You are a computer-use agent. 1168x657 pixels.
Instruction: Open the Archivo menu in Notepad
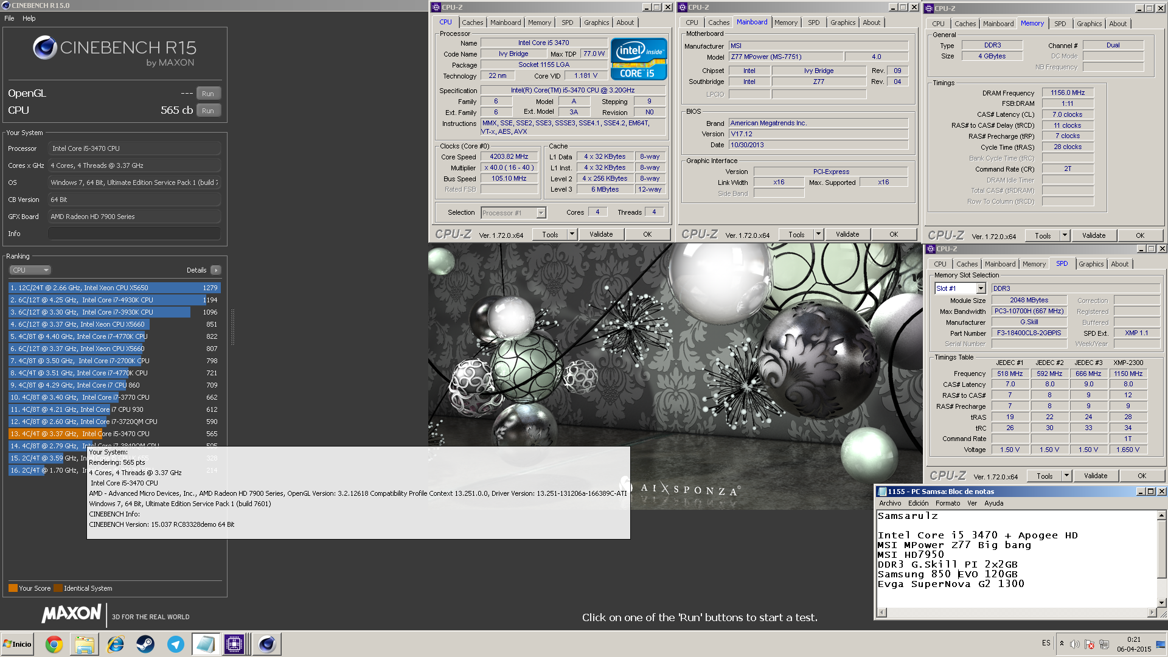coord(890,503)
